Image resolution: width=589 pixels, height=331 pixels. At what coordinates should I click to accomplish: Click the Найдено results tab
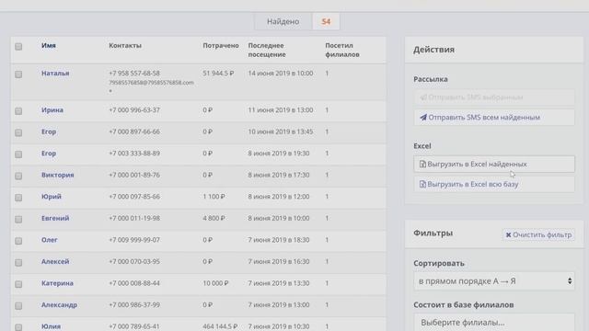[x=283, y=21]
